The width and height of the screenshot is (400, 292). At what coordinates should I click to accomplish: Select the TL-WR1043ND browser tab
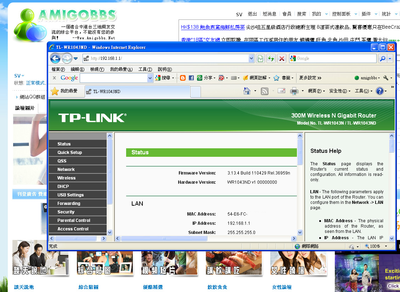(137, 92)
